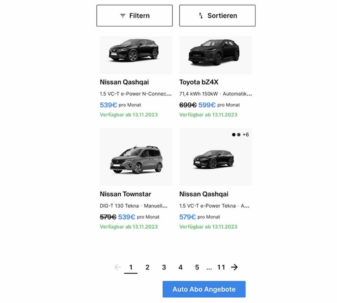
Task: Open page 5 of results
Action: click(197, 267)
